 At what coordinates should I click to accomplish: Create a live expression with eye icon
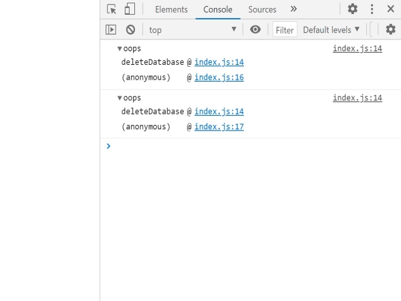point(255,29)
